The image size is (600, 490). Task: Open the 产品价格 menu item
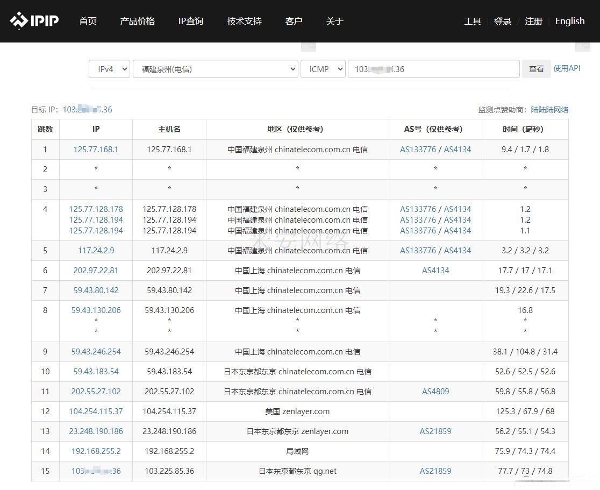(138, 21)
